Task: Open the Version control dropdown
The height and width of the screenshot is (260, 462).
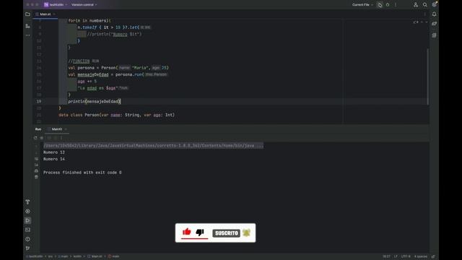Action: (84, 5)
